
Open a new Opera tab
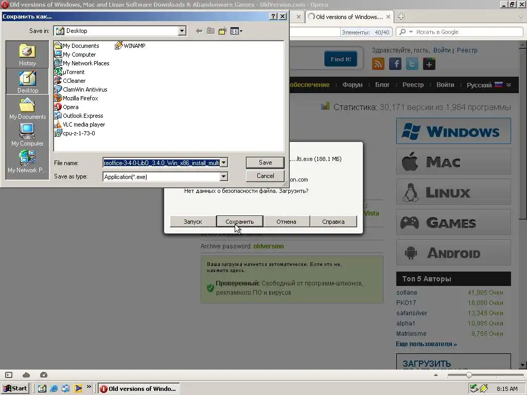pyautogui.click(x=401, y=16)
